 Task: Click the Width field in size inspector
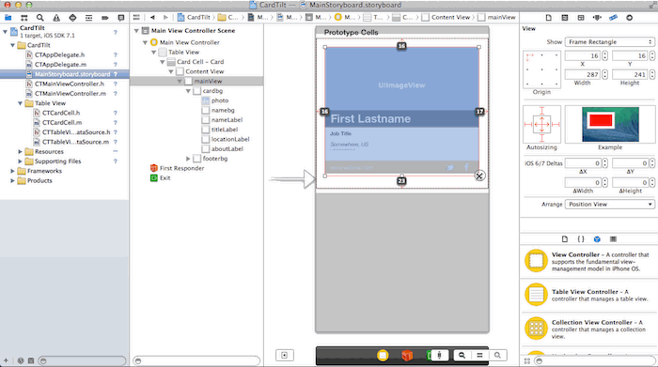point(583,74)
